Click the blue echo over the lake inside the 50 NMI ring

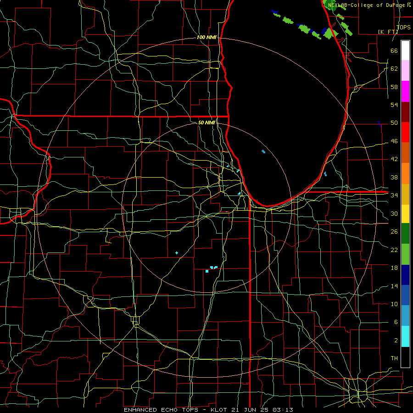(x=263, y=151)
